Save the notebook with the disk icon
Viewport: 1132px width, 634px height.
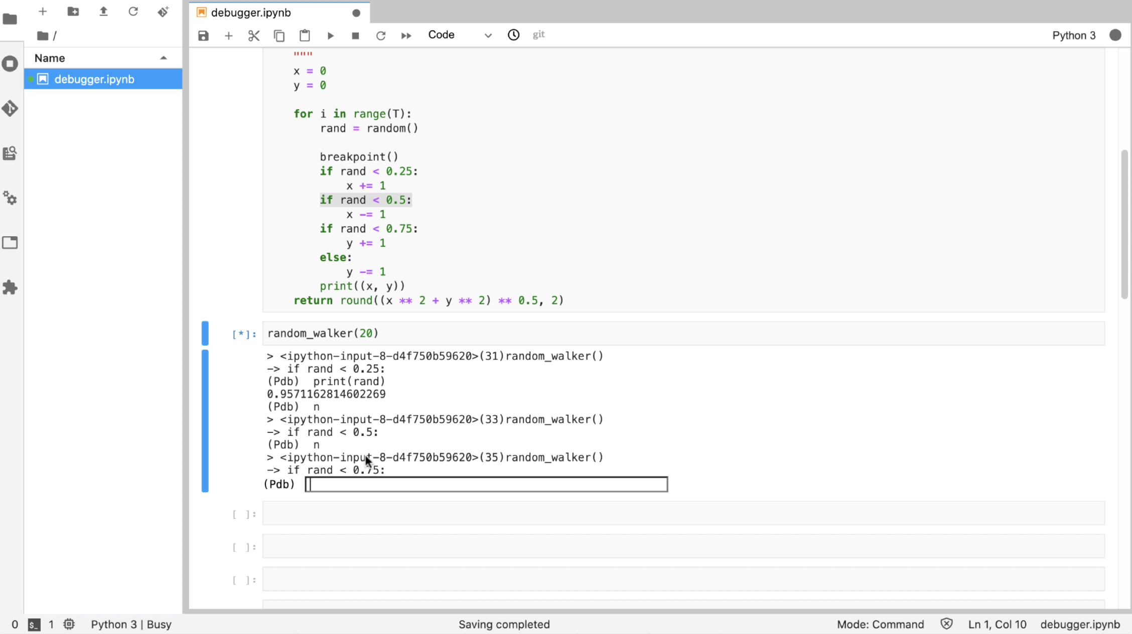[203, 36]
